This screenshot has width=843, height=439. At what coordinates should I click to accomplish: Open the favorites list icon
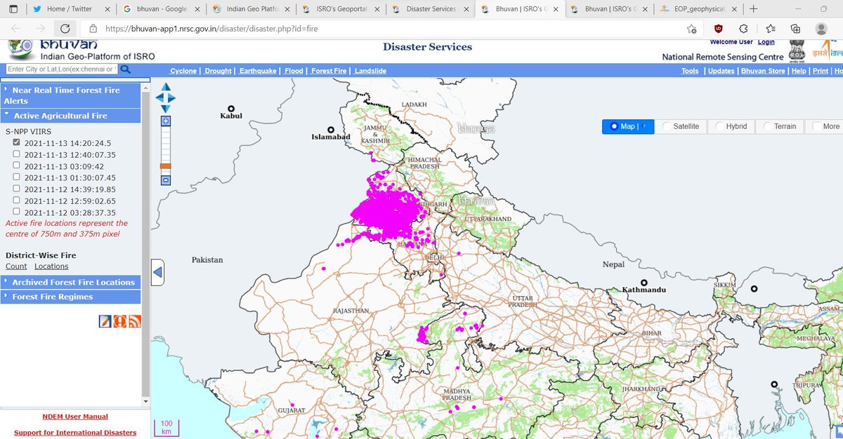click(x=771, y=29)
